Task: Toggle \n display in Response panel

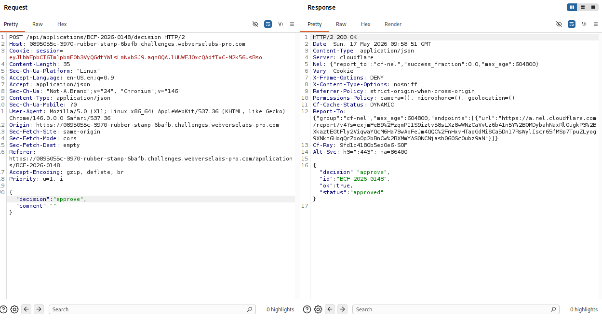Action: (x=584, y=24)
